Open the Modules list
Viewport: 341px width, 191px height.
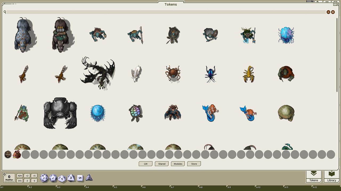coord(178,164)
